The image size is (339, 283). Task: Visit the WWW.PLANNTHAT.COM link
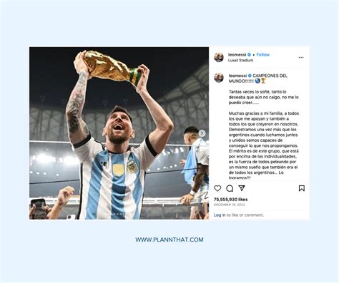169,240
